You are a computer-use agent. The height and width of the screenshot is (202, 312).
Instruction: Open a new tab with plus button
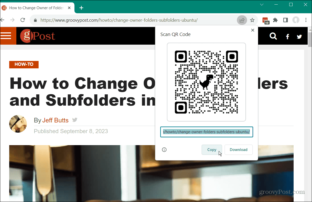[81, 8]
